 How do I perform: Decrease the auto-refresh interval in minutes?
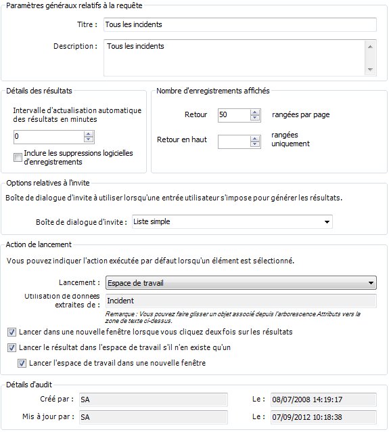click(x=89, y=139)
